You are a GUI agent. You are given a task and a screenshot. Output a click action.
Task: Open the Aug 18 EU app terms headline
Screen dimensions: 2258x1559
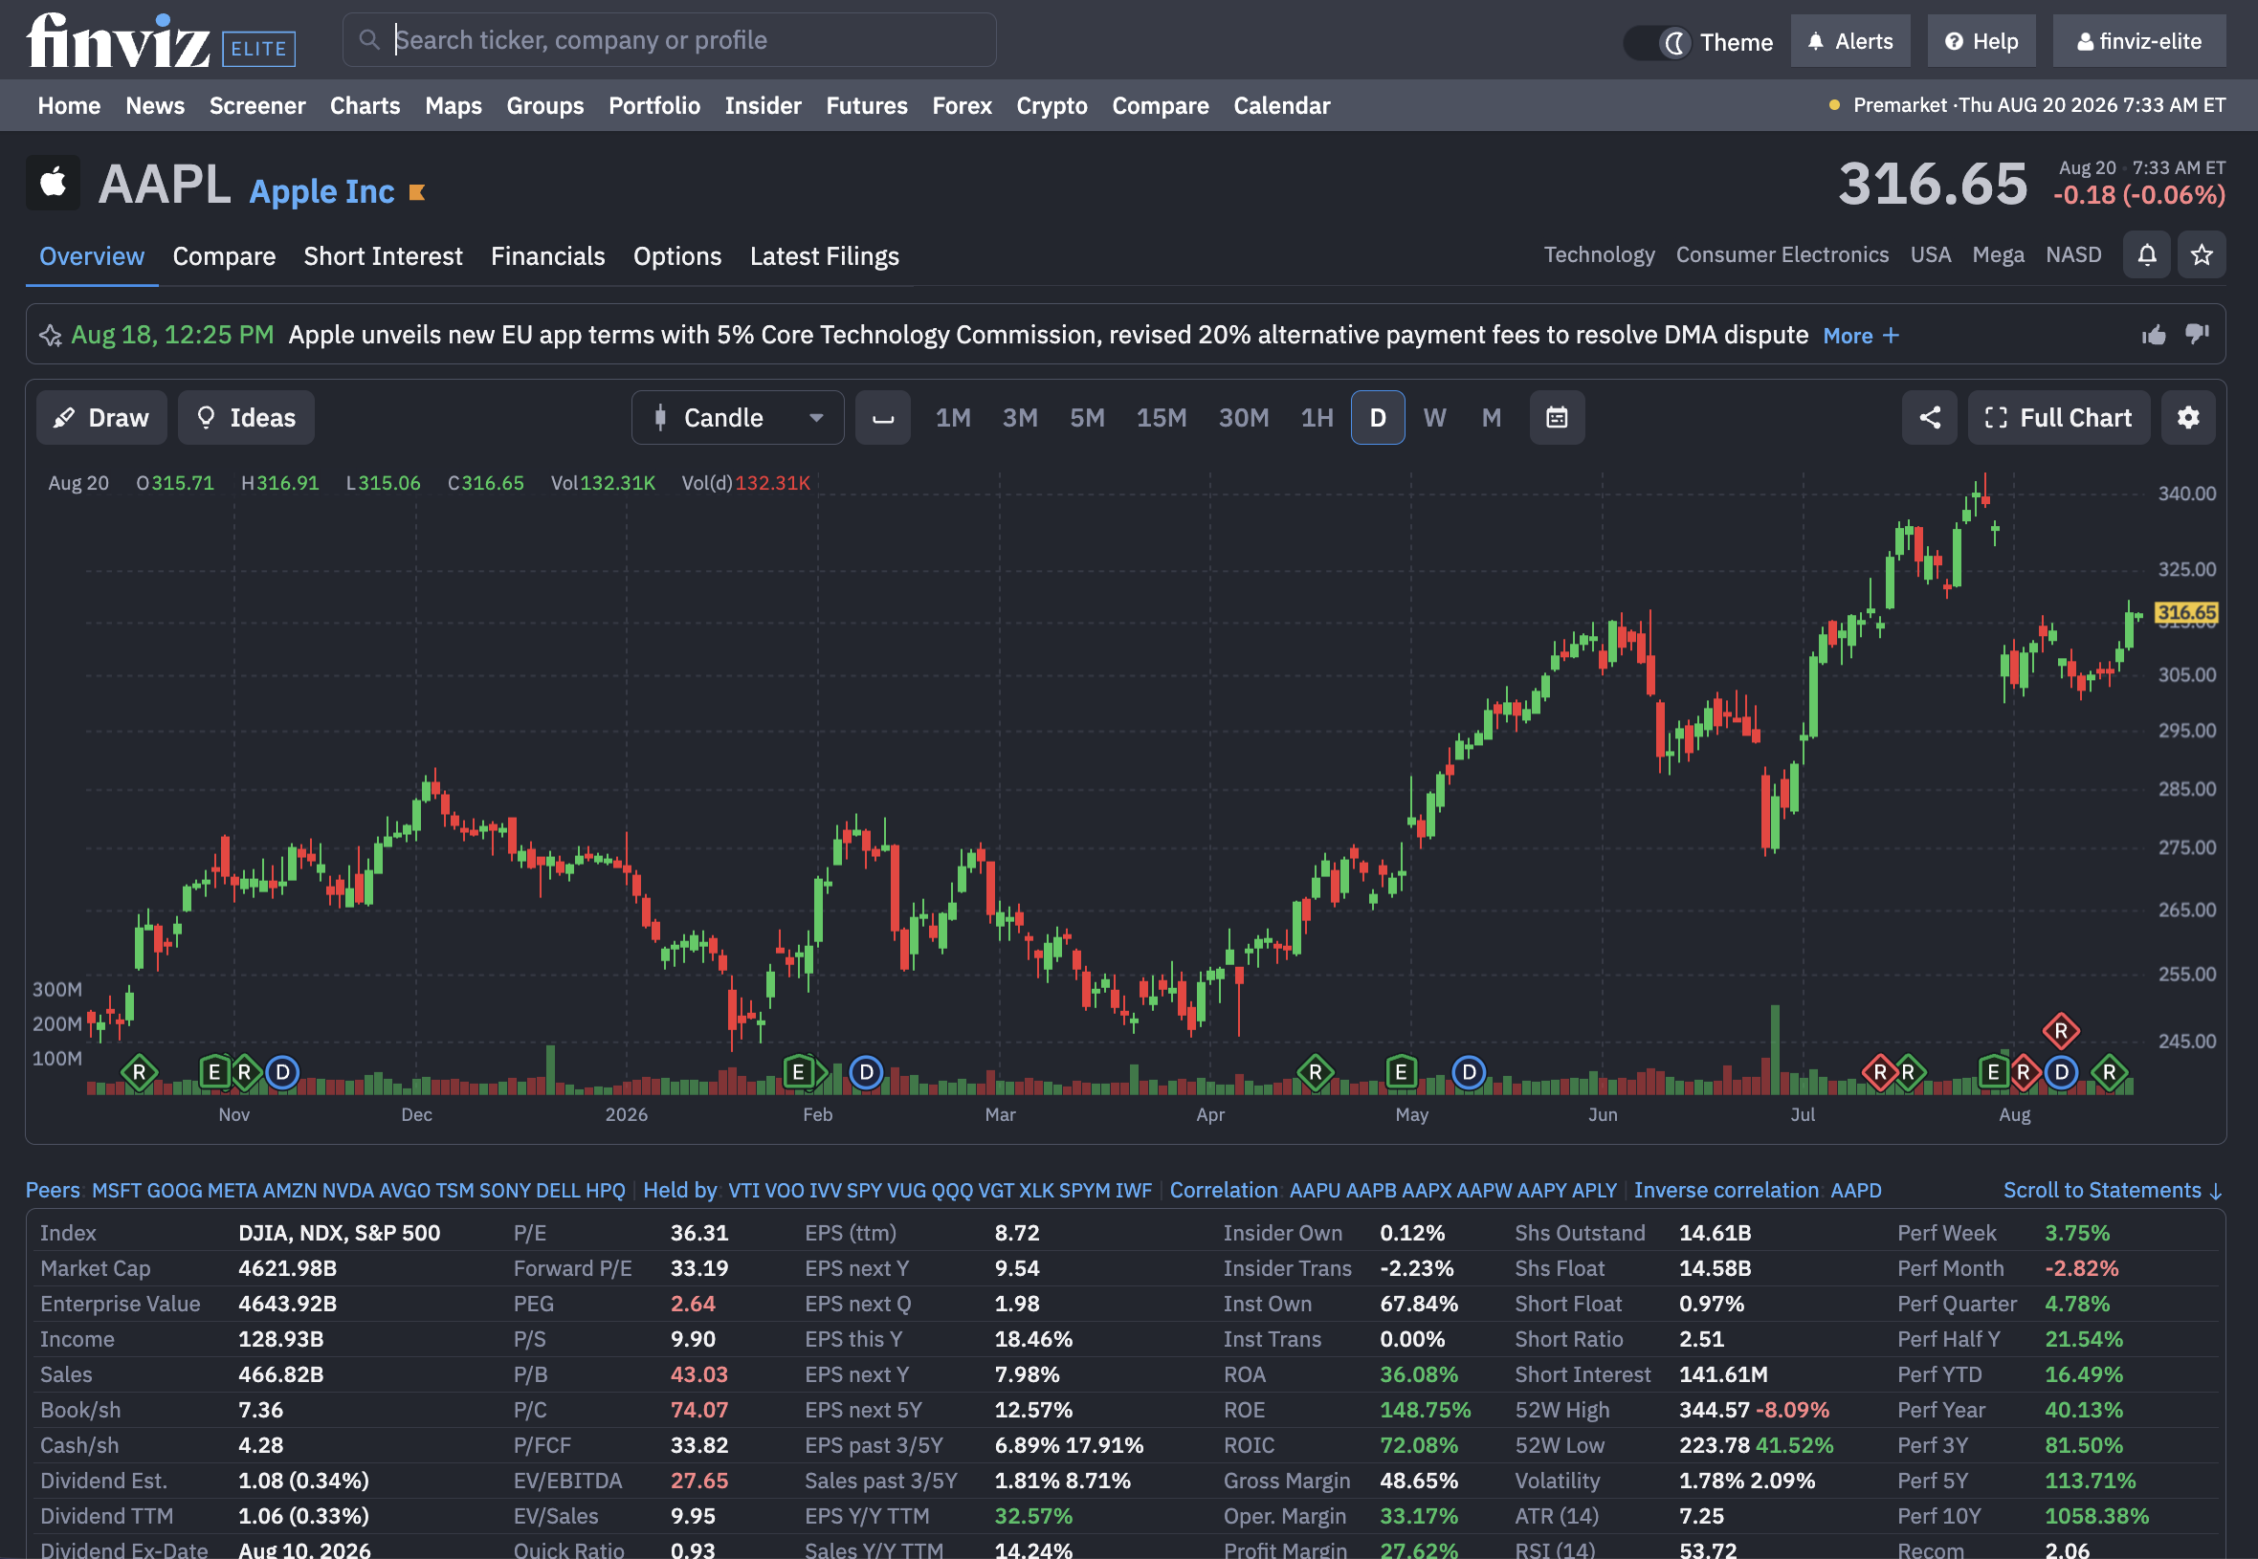[1049, 335]
